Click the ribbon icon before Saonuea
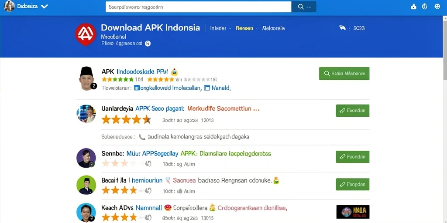The height and width of the screenshot is (223, 447). point(168,180)
